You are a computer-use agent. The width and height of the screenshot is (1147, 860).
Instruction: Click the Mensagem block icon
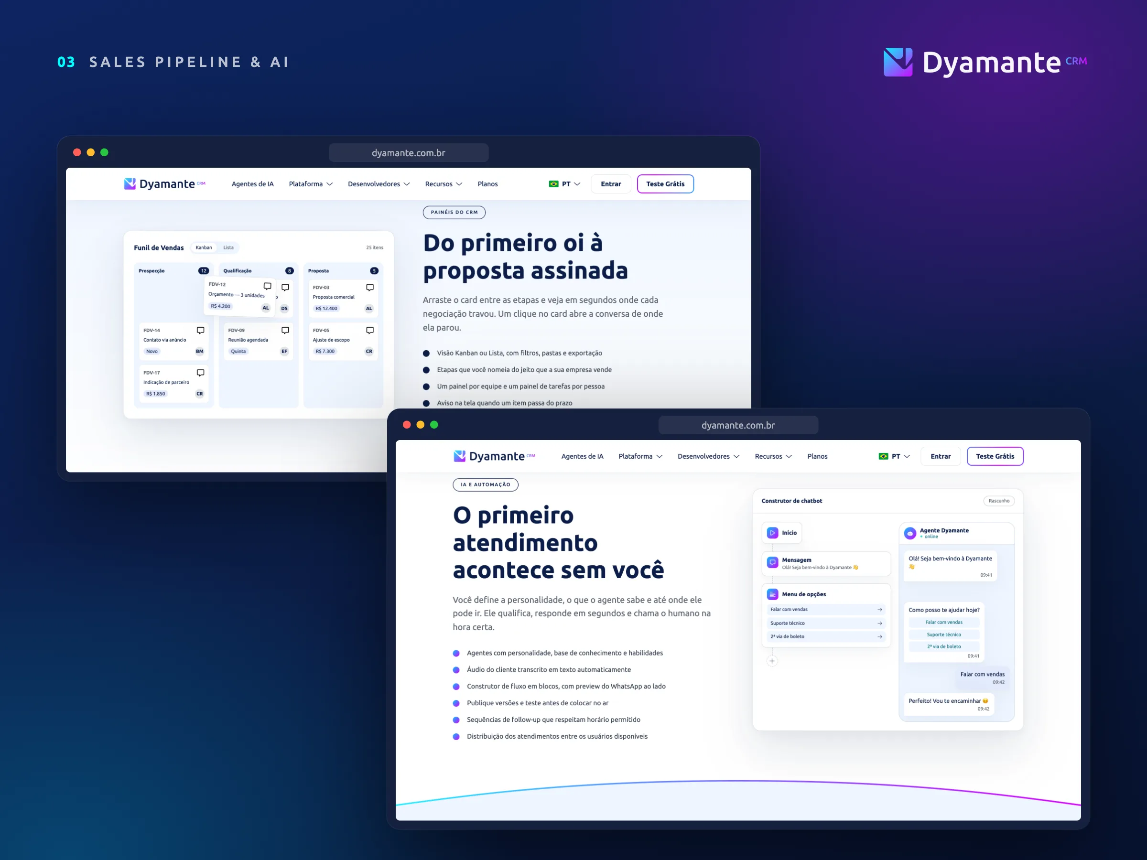tap(773, 562)
